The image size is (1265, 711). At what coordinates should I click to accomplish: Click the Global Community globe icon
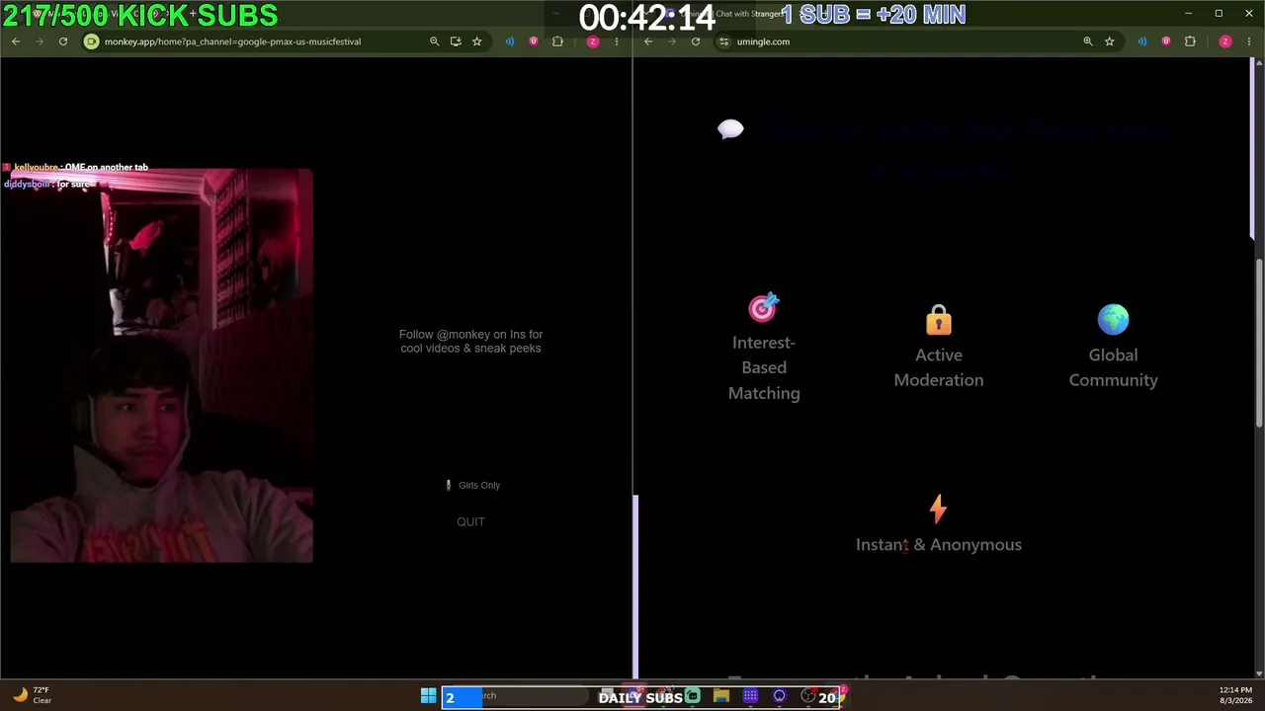[x=1113, y=320]
